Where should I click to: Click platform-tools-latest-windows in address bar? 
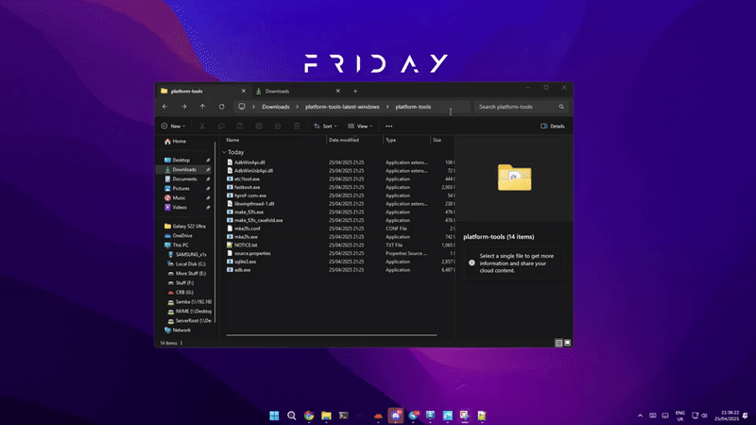click(x=341, y=107)
